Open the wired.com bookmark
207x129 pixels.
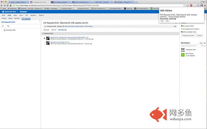click(x=128, y=8)
